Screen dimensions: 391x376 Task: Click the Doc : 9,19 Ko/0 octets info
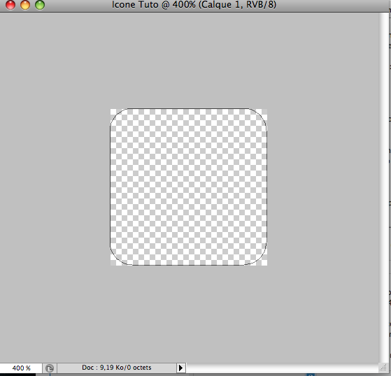[116, 368]
